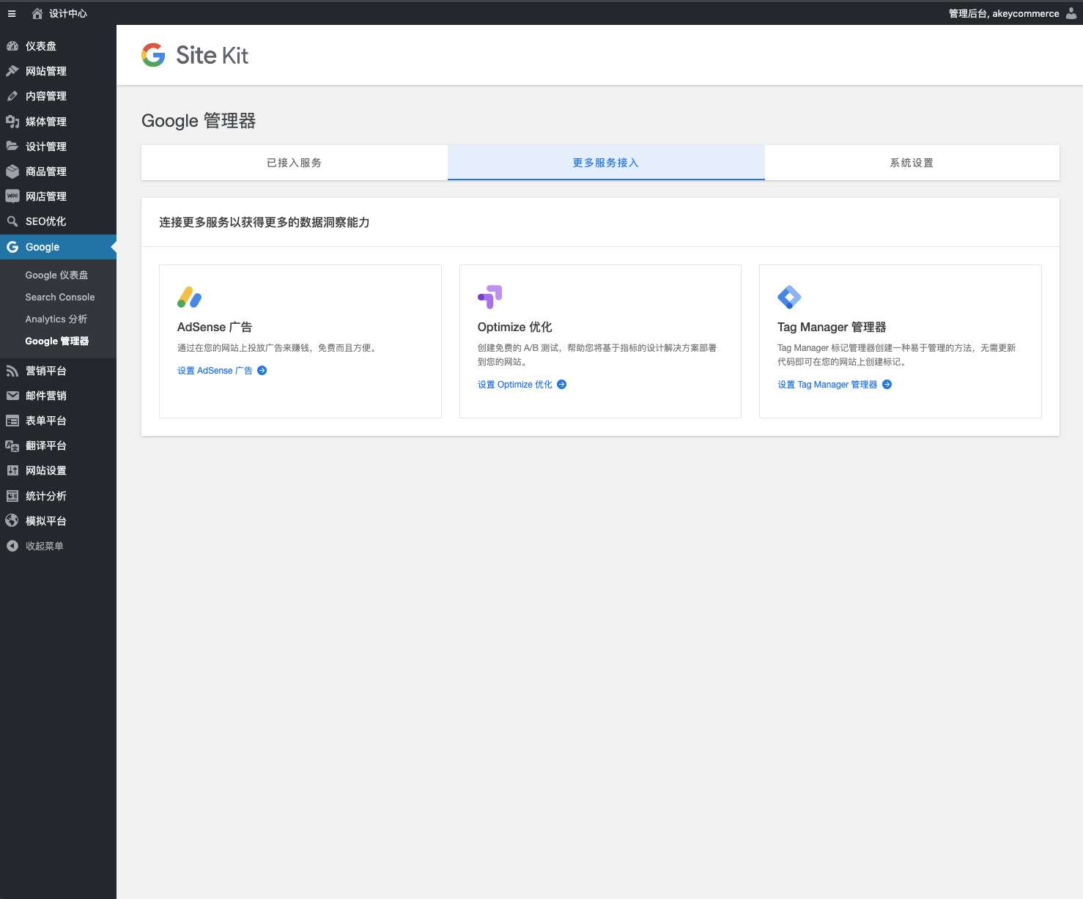Click the 收起菜单 collapse menu label
This screenshot has width=1083, height=899.
click(x=45, y=546)
